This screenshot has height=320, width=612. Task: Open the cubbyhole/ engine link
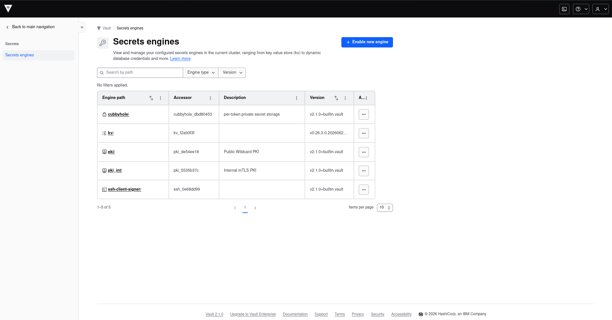[118, 114]
